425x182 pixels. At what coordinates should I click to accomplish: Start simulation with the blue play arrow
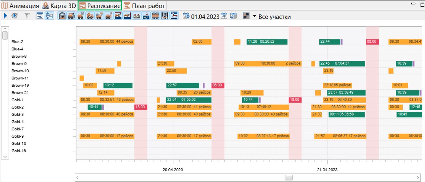click(5, 16)
